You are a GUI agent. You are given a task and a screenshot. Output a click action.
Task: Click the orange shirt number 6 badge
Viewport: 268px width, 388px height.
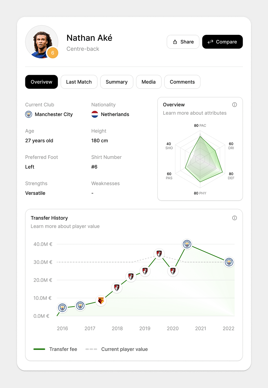(53, 53)
